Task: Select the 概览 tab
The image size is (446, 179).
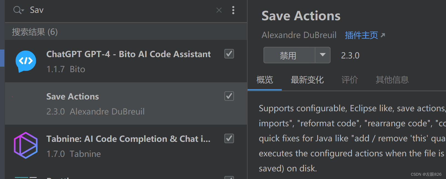Action: pos(264,80)
